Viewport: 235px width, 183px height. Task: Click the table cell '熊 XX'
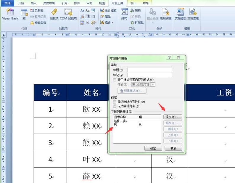[91, 142]
